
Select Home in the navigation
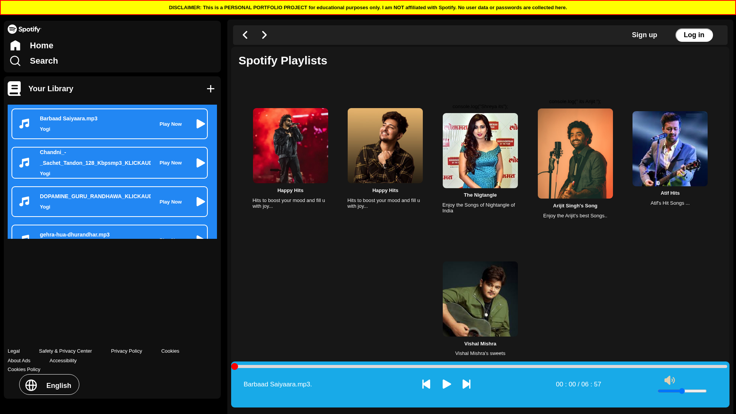tap(41, 46)
